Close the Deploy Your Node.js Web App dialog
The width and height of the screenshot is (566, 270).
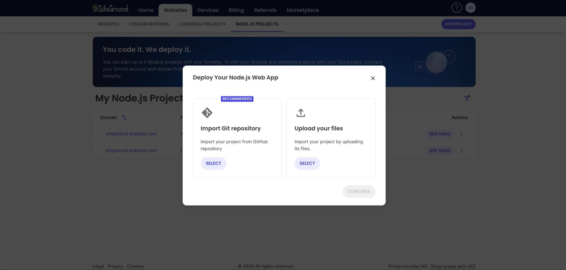(373, 78)
